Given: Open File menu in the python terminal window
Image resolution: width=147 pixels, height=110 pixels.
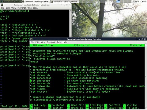Looking at the screenshot, I should pos(3,8).
